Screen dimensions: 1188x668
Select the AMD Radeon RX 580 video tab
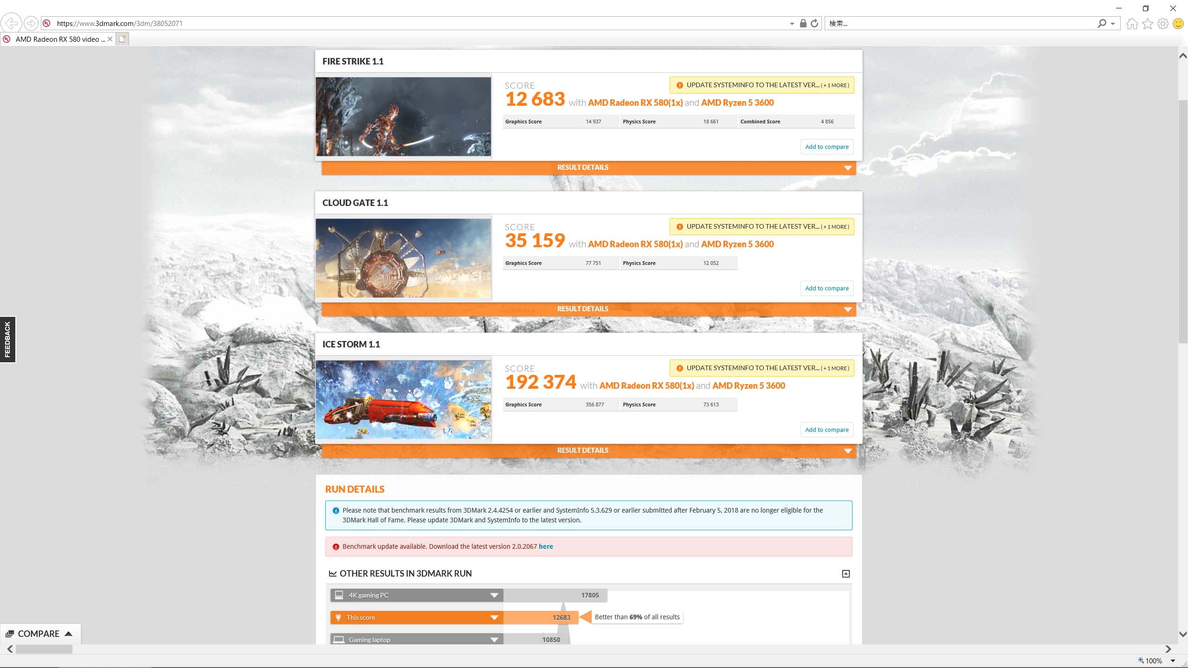pos(58,39)
